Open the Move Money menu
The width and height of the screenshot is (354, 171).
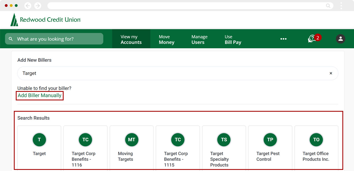click(166, 39)
